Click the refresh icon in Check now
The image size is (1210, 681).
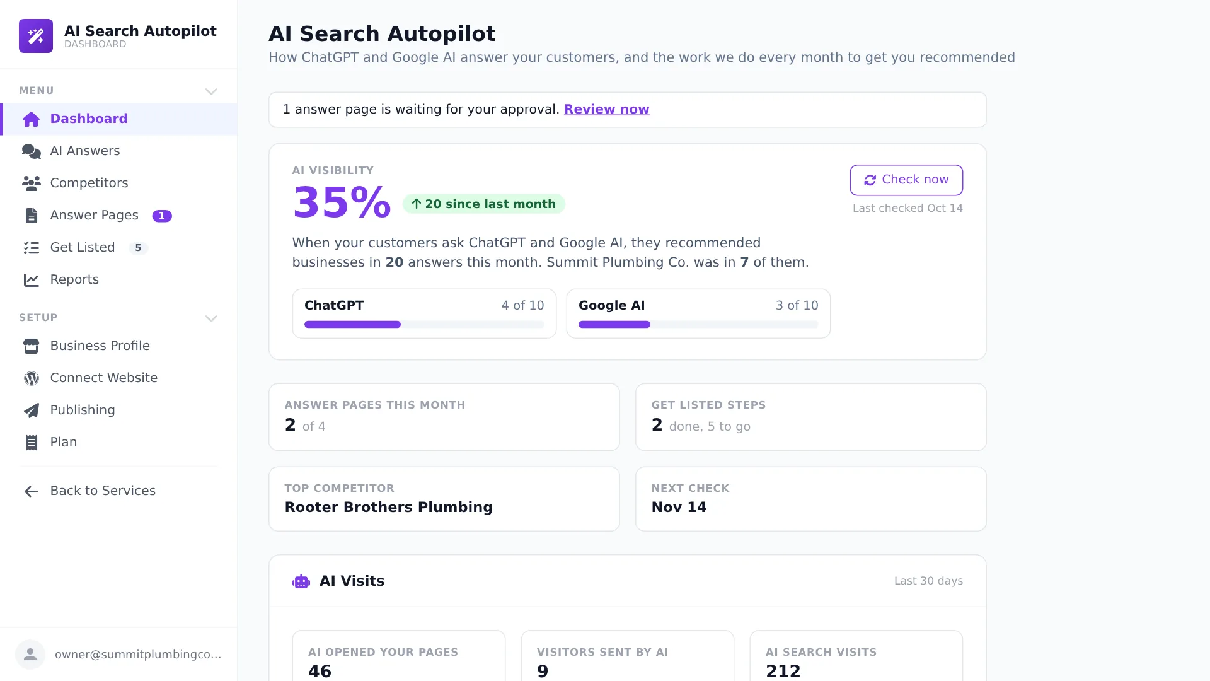point(870,180)
